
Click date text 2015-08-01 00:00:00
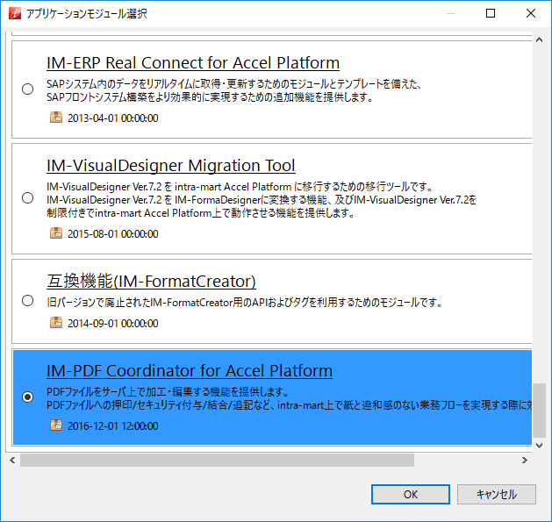(112, 233)
